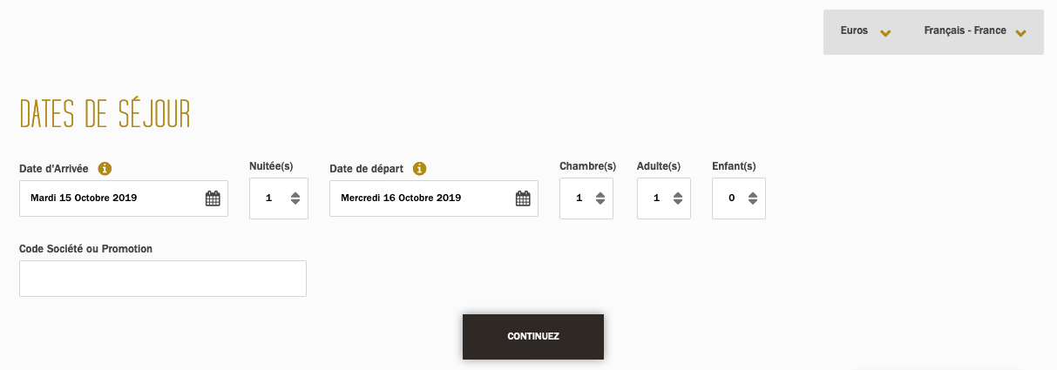This screenshot has width=1057, height=370.
Task: Click the Enfant(s) stepper arrows
Action: (x=752, y=198)
